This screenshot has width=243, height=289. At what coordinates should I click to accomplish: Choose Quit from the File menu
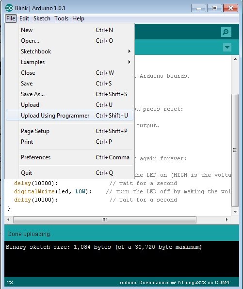(69, 173)
